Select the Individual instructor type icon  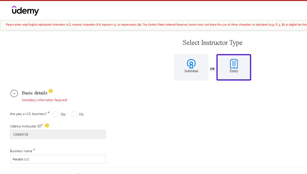(191, 63)
